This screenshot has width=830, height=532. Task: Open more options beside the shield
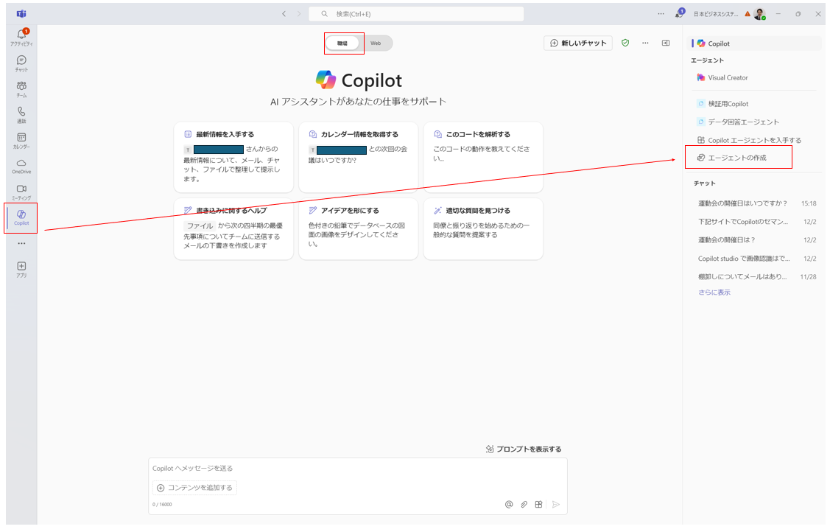click(645, 43)
